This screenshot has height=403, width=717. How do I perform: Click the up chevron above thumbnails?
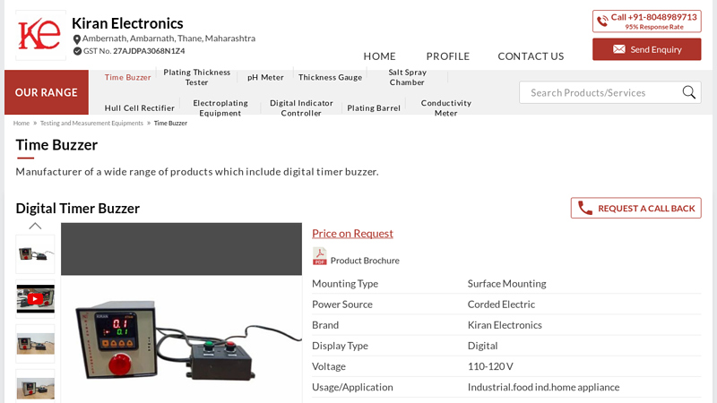(x=35, y=227)
